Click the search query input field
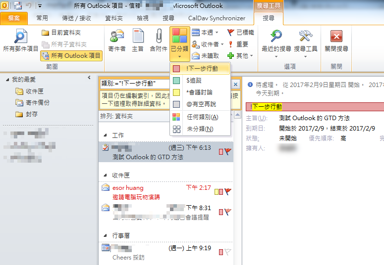Screen dimensions: 384x265 pyautogui.click(x=135, y=84)
